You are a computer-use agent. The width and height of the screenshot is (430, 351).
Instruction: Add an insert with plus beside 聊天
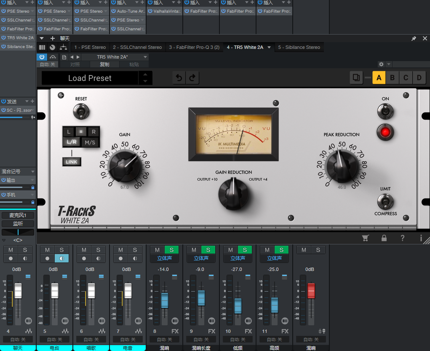[x=53, y=38]
